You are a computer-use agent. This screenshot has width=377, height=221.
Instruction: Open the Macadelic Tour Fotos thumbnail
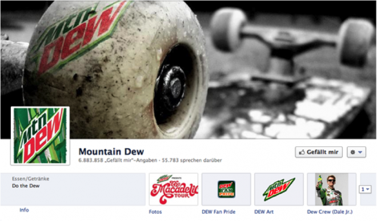(x=173, y=189)
